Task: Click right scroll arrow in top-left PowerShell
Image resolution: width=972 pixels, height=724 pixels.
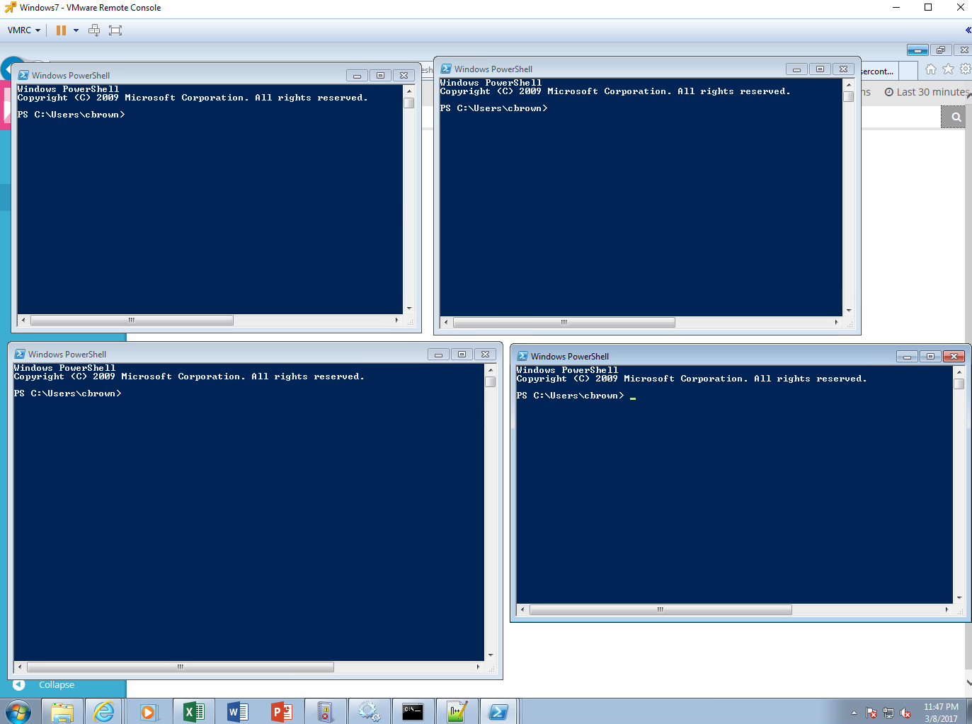Action: tap(396, 321)
